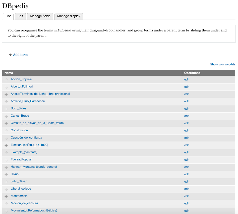This screenshot has width=238, height=214.
Task: Click the drag handle beside Alberto_Fujimori
Action: tap(6, 87)
